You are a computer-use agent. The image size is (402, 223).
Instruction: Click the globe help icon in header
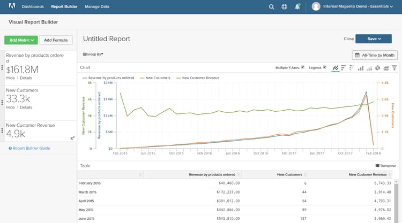tap(284, 7)
